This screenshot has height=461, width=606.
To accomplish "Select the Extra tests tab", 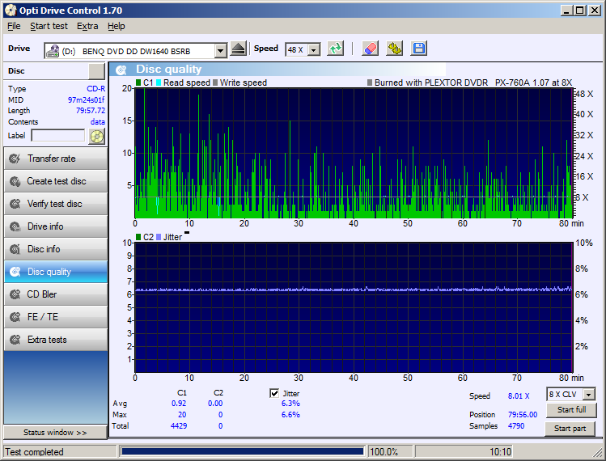I will (56, 340).
